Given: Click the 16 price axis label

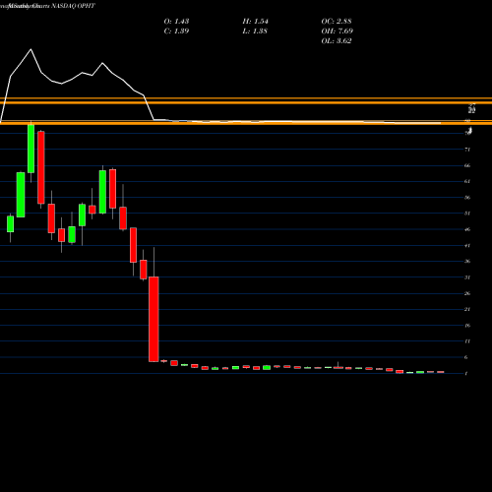Looking at the screenshot, I should 467,326.
